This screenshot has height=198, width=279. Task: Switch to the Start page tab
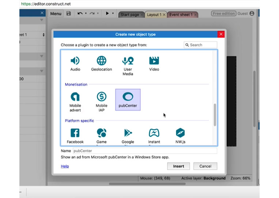(x=130, y=15)
